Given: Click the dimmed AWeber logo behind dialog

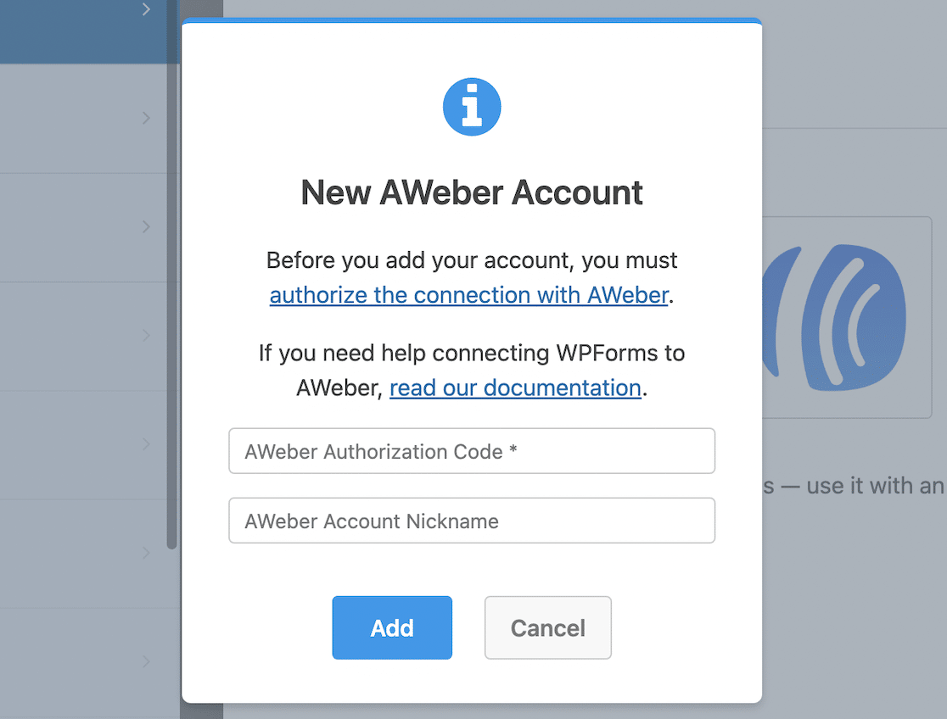Looking at the screenshot, I should point(834,318).
